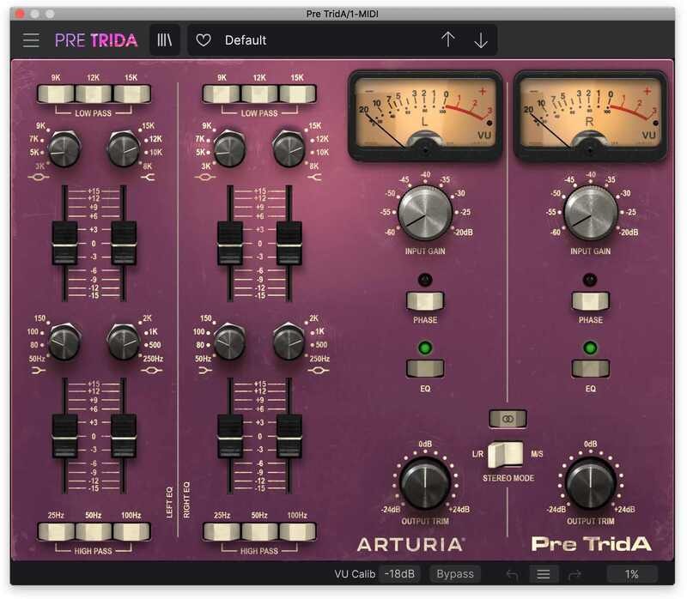Open the VU Calib -18dB dropdown

[400, 574]
